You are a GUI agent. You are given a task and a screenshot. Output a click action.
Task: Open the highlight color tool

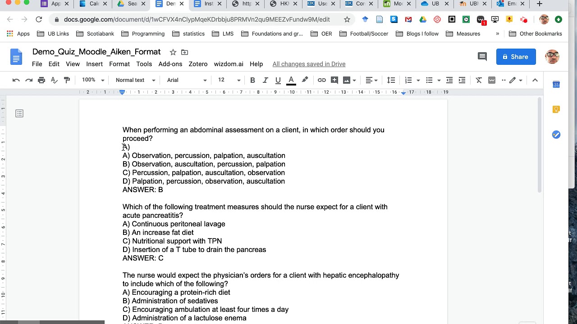coord(305,80)
